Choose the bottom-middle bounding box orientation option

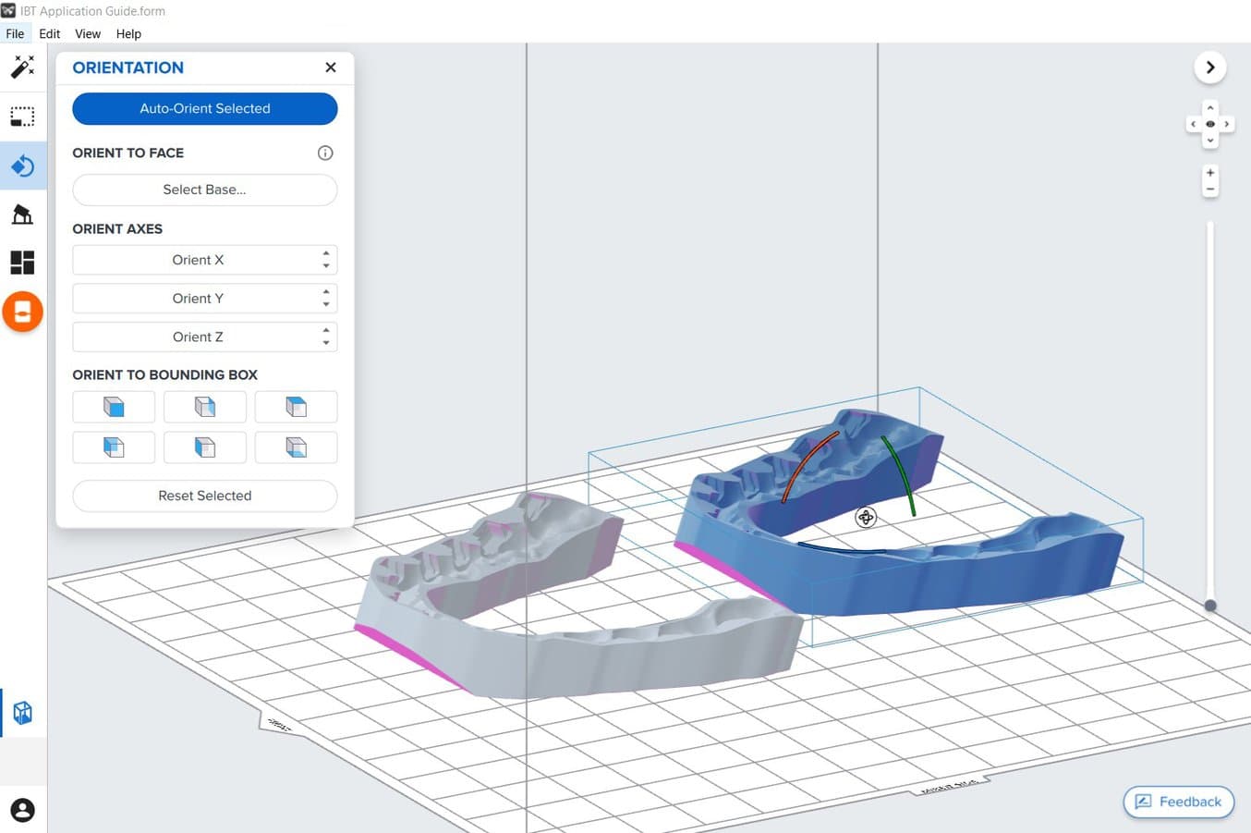(x=205, y=447)
